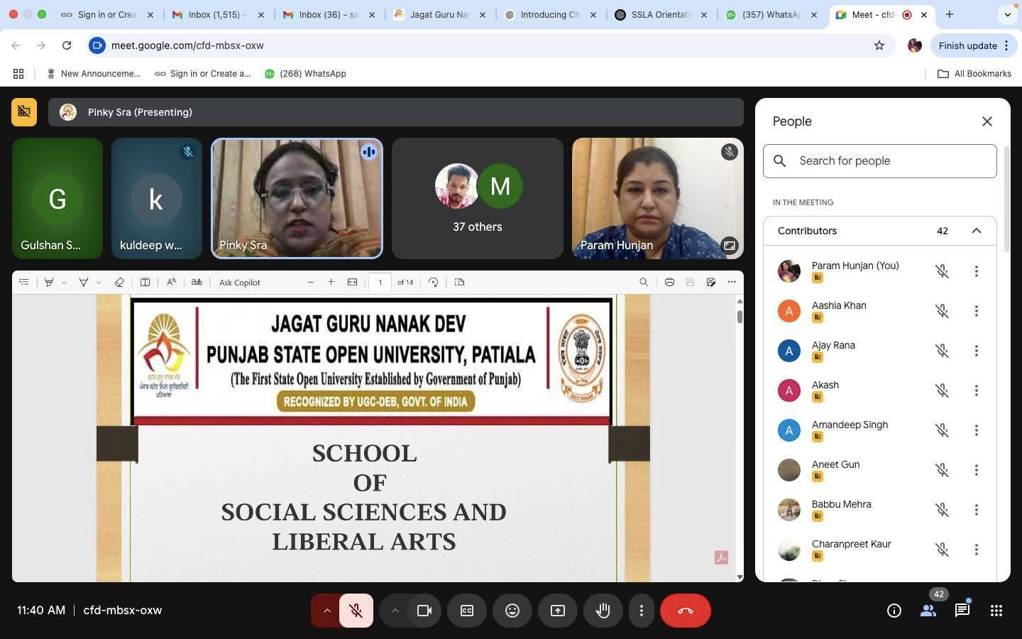
Task: Open PDF search magnifier
Action: click(644, 282)
